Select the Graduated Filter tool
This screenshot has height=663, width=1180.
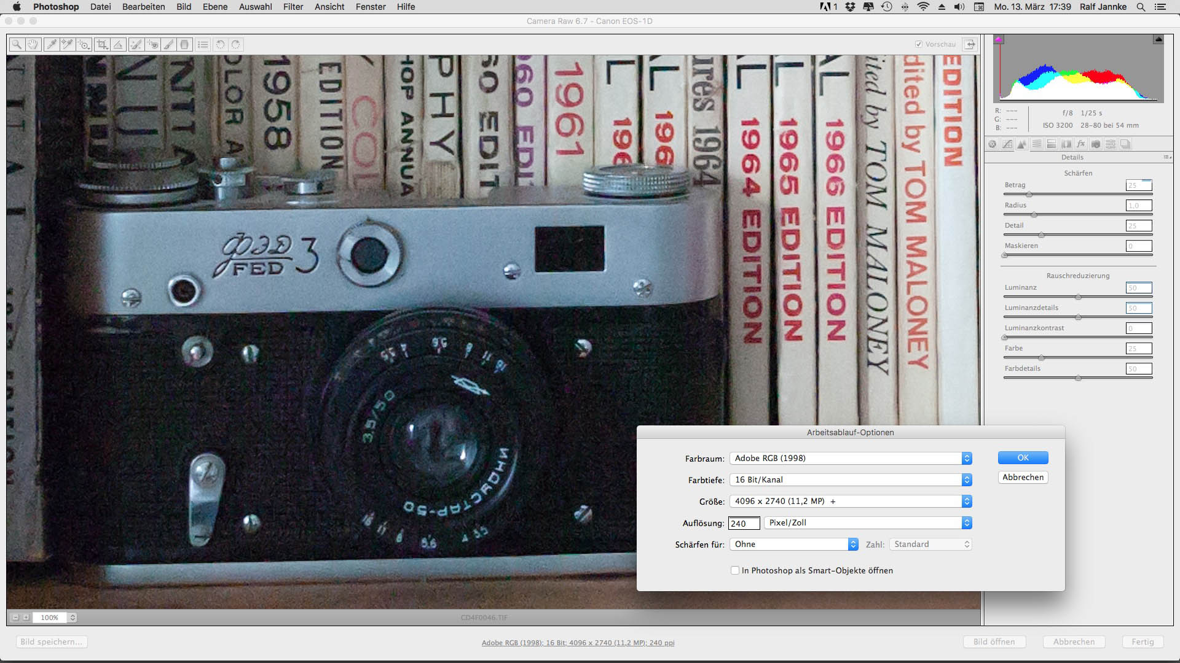point(184,44)
